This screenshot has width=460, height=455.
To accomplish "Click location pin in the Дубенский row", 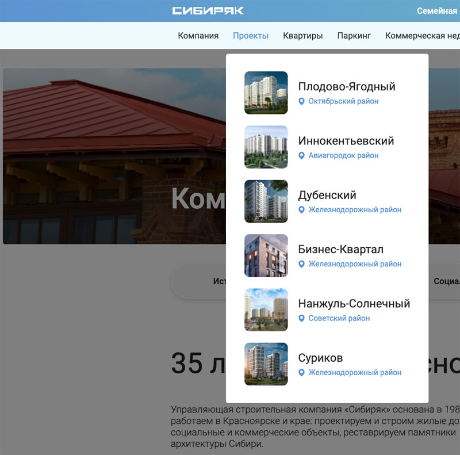I will 301,210.
